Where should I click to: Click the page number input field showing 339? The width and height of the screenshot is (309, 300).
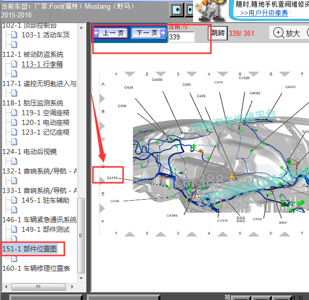(181, 37)
